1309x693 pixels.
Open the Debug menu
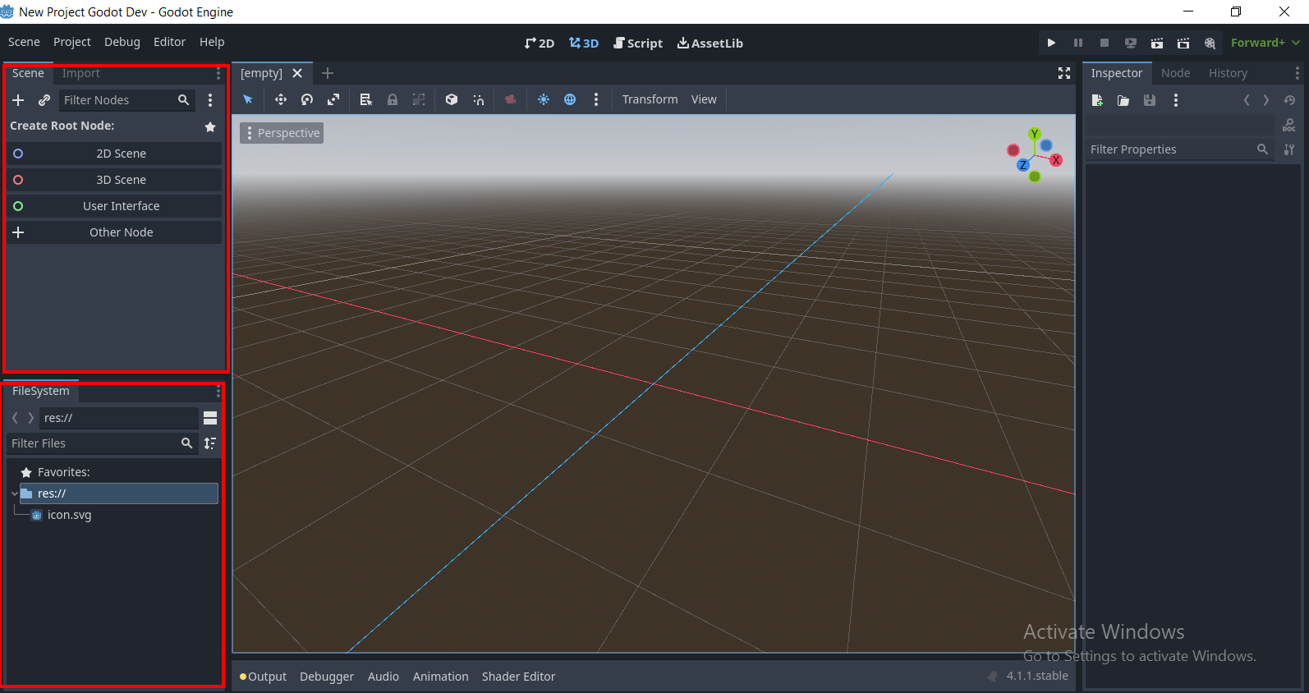[122, 42]
